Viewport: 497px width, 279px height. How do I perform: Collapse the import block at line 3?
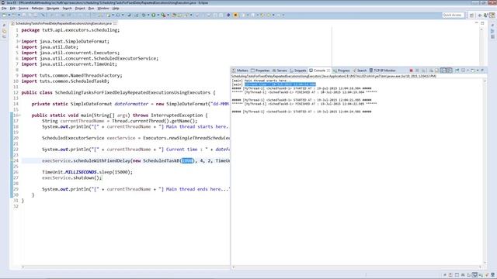[x=19, y=41]
